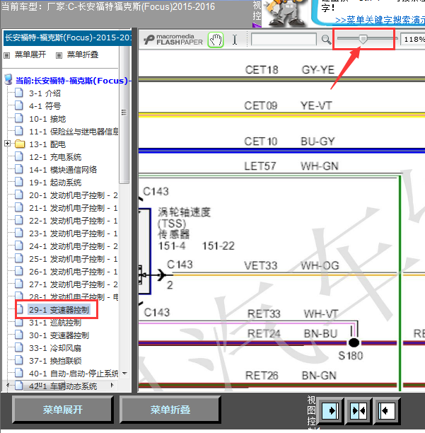Open 21-1 发动机电子控制 entry
This screenshot has width=425, height=433.
(74, 208)
